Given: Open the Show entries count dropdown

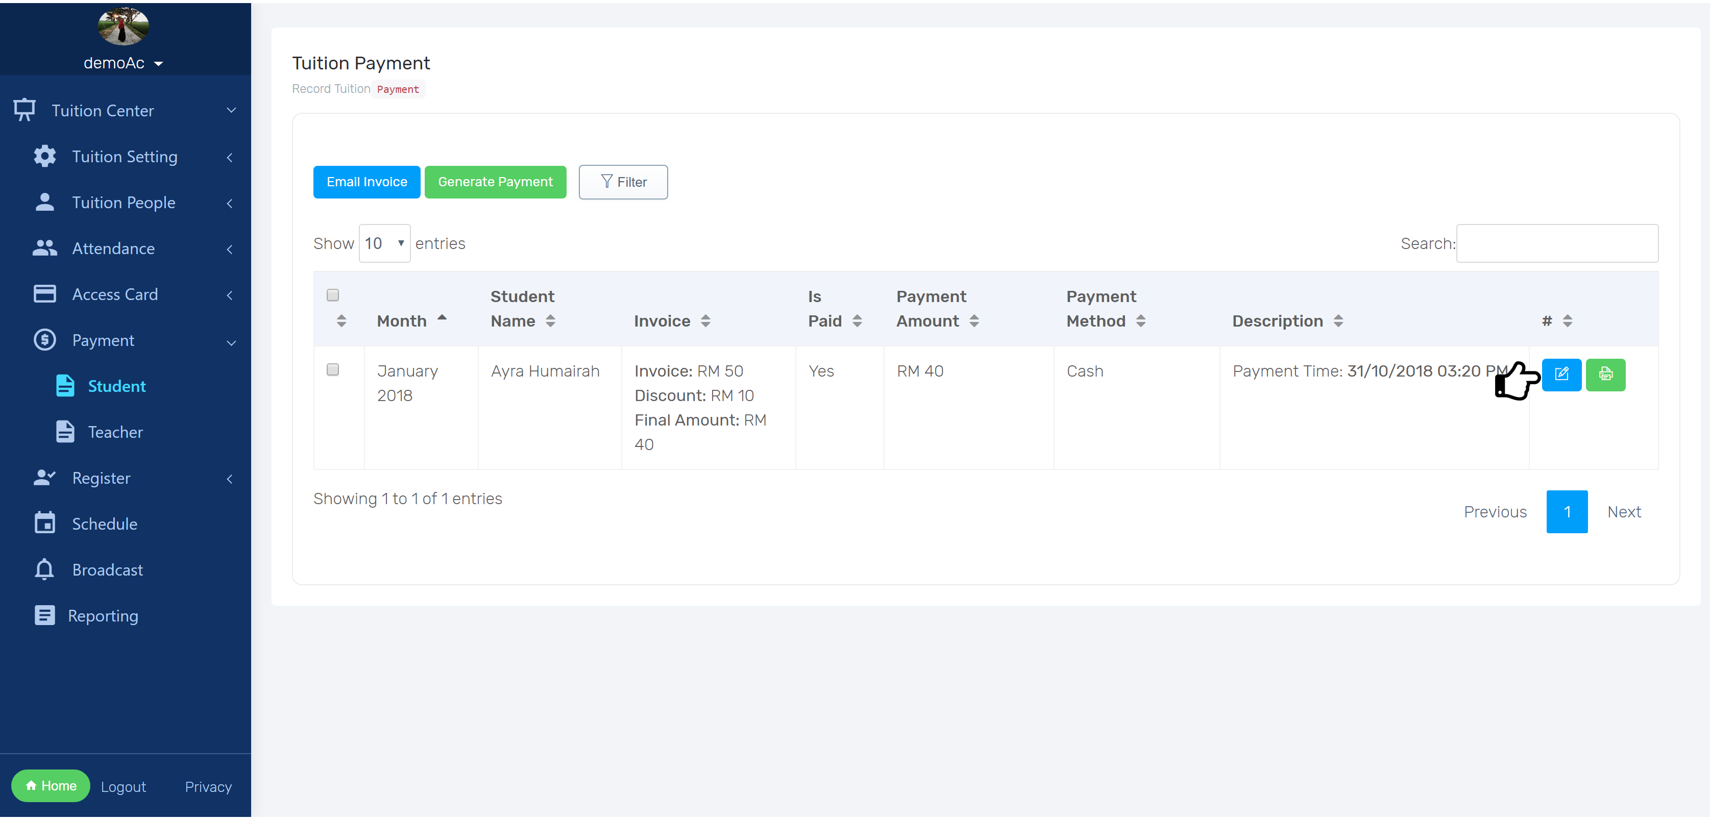Looking at the screenshot, I should [384, 243].
